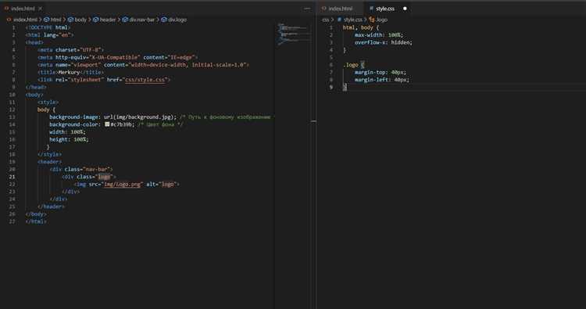Click line number 21 in index.html gutter
The image size is (586, 309).
pos(13,177)
